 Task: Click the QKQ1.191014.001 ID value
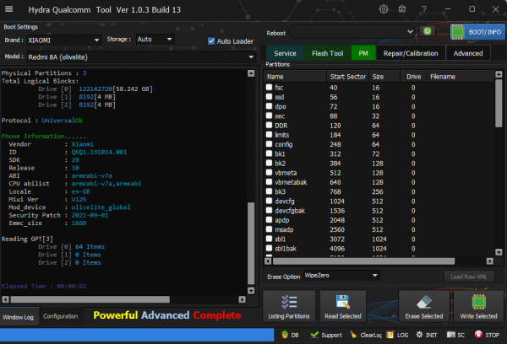pyautogui.click(x=99, y=152)
